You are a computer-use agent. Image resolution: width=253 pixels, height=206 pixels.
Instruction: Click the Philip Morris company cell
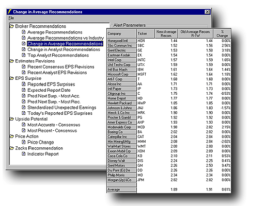[121, 175]
